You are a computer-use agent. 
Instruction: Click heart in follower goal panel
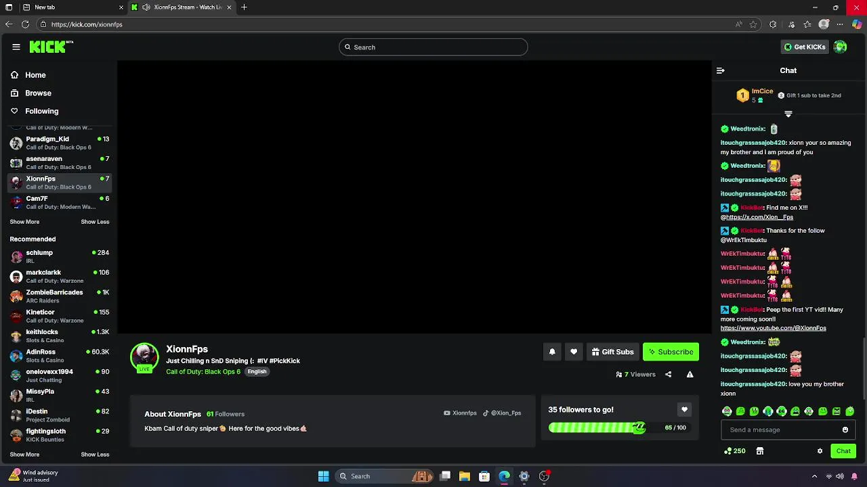click(x=684, y=409)
